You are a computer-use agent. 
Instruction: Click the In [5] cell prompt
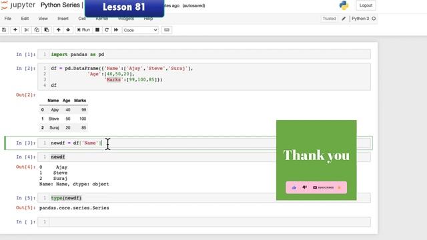tap(25, 198)
